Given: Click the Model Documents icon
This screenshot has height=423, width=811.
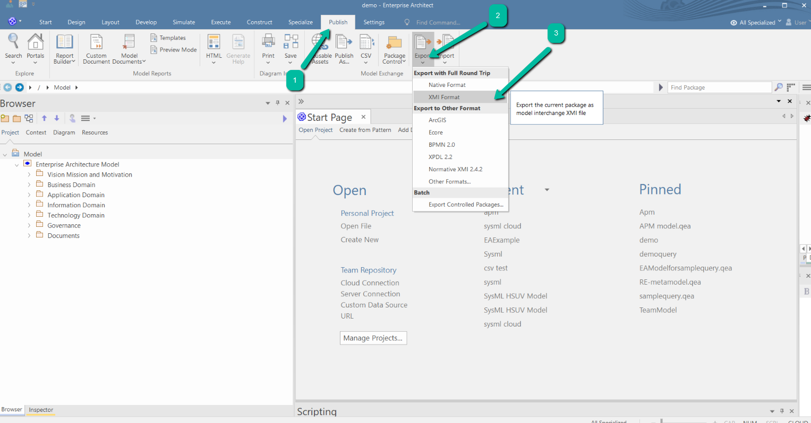Looking at the screenshot, I should [x=129, y=41].
